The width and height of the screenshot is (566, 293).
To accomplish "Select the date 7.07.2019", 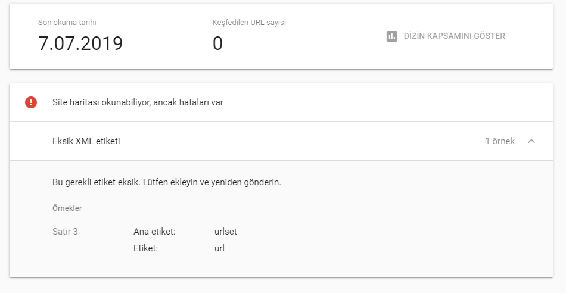I will tap(80, 43).
